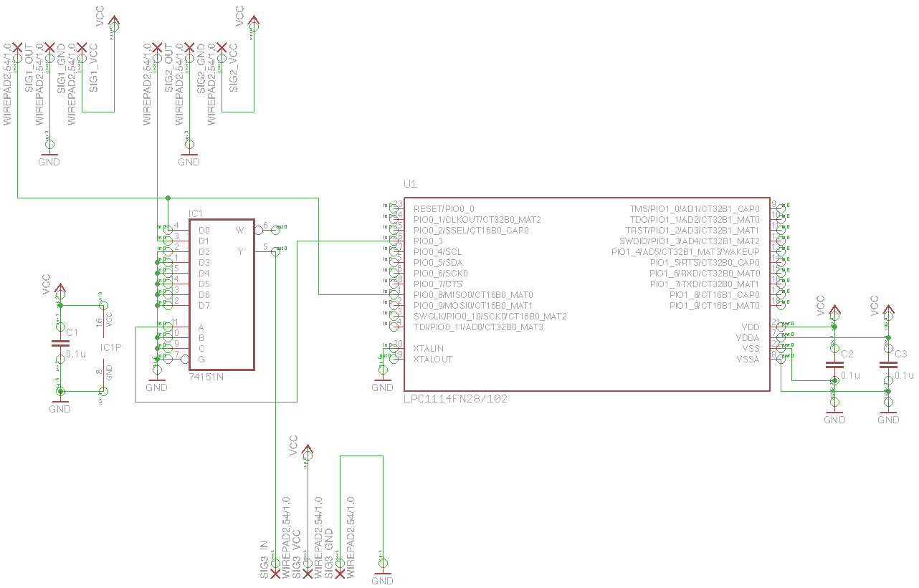This screenshot has height=588, width=919.
Task: Select PIO0_1/CLKOUT/CT32B0_MAT2 pin name
Action: click(x=477, y=220)
